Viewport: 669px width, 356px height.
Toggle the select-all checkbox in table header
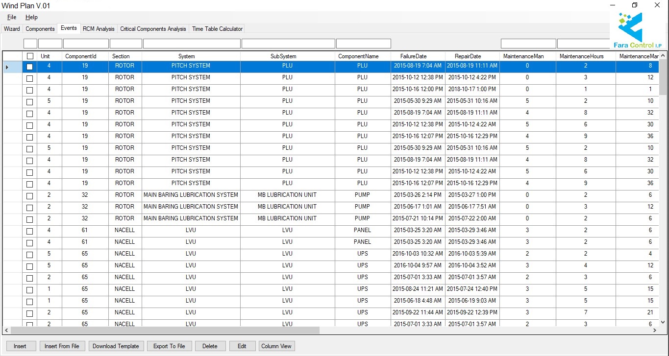point(30,56)
